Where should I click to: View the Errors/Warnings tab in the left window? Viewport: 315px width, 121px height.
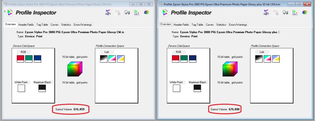83,25
